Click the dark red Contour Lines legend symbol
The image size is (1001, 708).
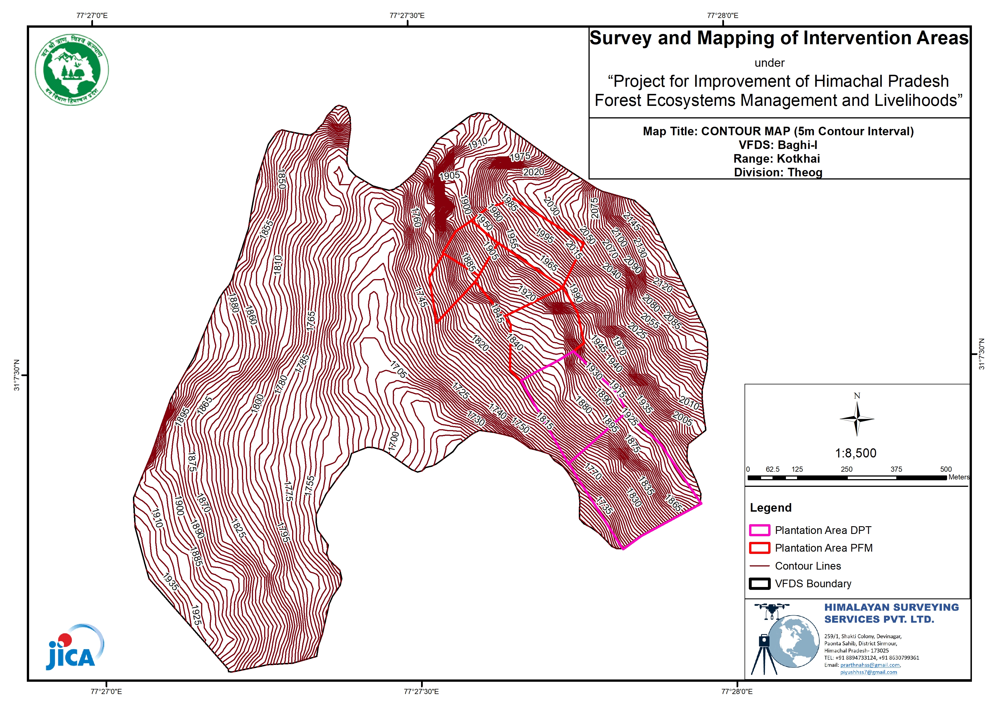[759, 566]
